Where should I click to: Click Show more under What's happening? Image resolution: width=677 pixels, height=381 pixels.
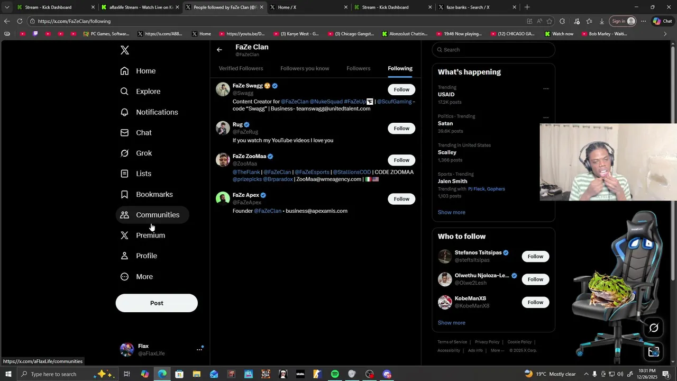[452, 212]
